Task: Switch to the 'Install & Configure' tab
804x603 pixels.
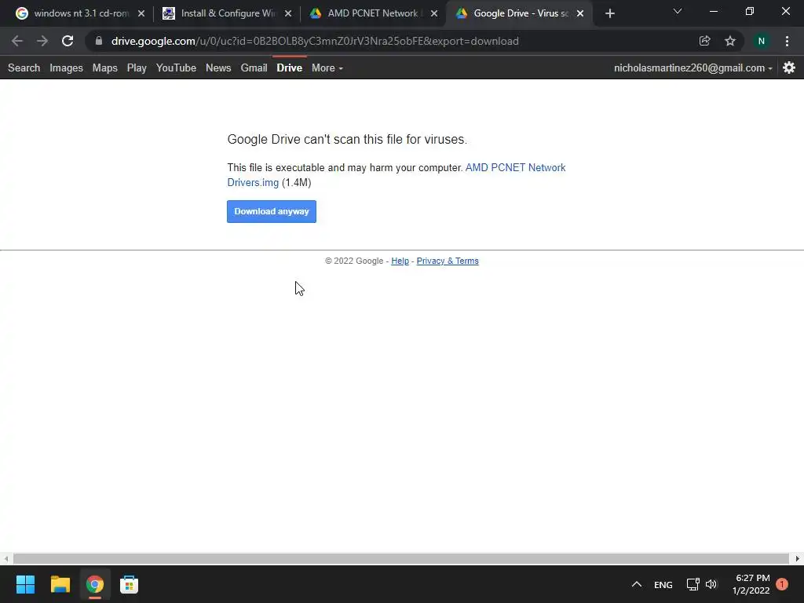Action: click(227, 14)
